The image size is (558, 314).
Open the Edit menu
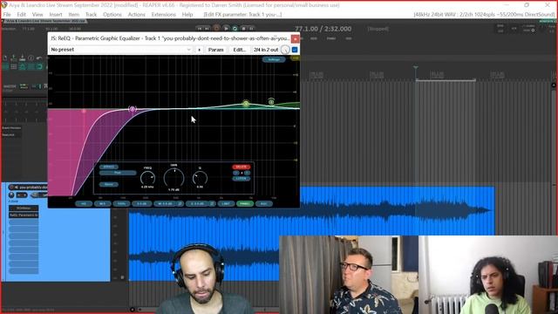pos(21,15)
